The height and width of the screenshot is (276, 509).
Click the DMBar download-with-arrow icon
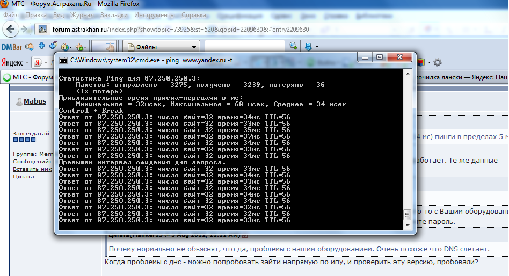(30, 47)
